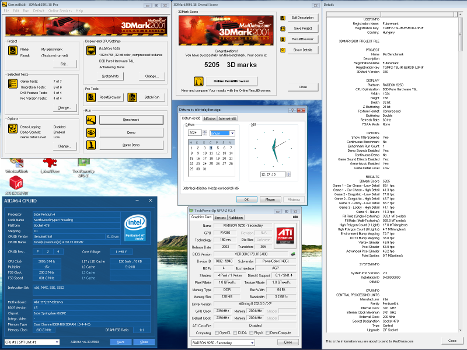467x350 pixels.
Task: Switch to the Sensors tab in GPU-Z
Action: click(x=220, y=218)
